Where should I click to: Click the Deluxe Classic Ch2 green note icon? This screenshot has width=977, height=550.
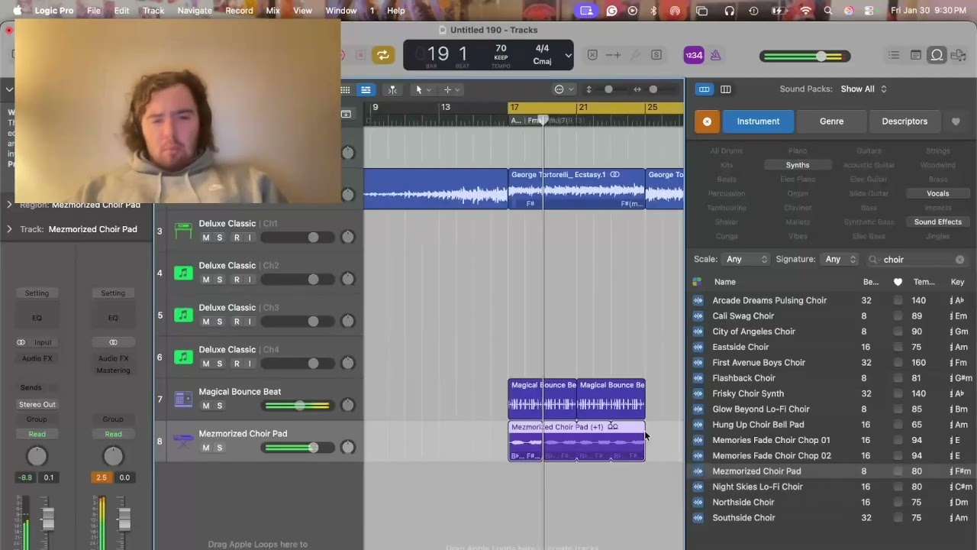183,273
